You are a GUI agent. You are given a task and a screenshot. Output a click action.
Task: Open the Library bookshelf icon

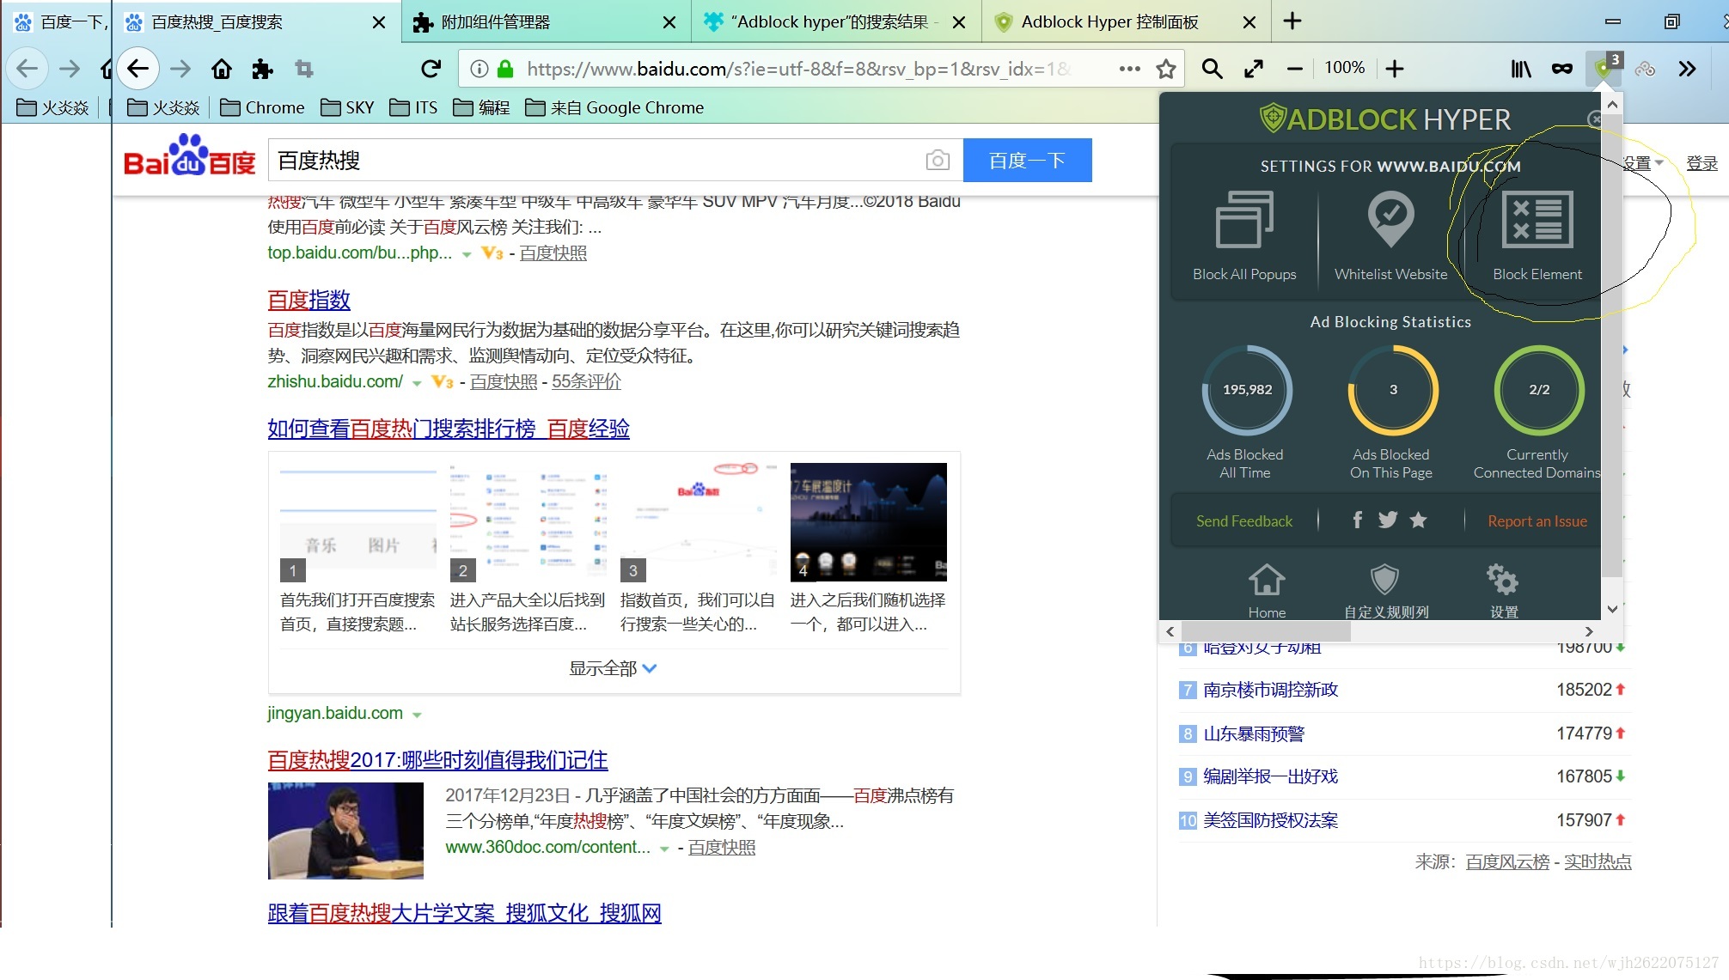coord(1521,69)
